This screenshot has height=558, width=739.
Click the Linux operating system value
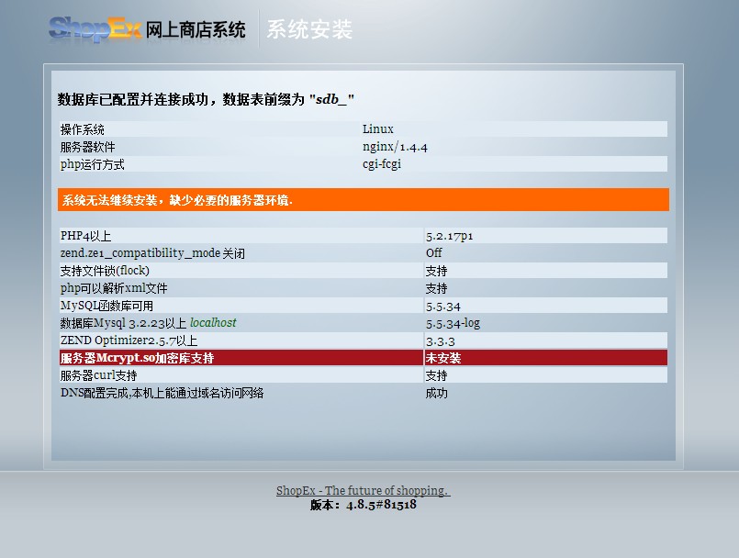click(x=377, y=129)
